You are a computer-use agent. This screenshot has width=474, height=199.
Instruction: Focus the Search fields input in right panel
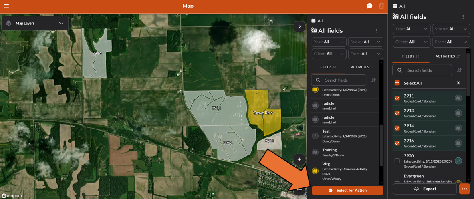422,70
